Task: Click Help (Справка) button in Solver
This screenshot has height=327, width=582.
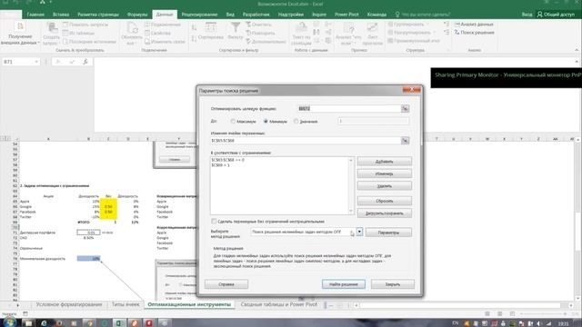Action: click(226, 284)
